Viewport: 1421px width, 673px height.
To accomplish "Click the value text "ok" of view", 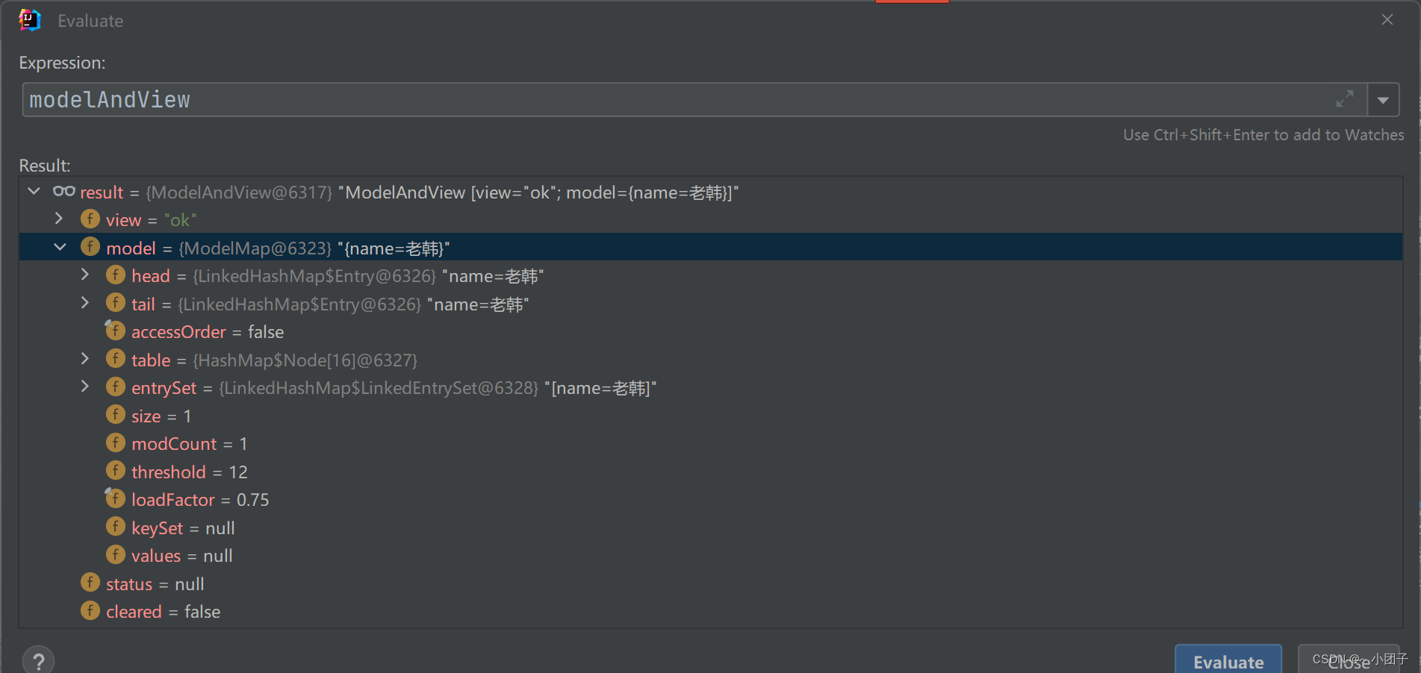I will click(x=180, y=220).
